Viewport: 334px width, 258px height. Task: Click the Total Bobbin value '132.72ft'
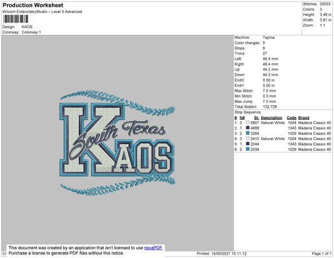[269, 107]
